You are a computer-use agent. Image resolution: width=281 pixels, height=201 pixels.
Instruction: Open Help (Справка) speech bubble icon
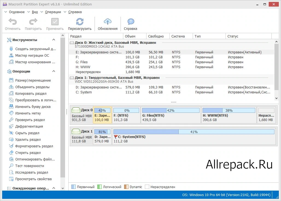(x=131, y=22)
